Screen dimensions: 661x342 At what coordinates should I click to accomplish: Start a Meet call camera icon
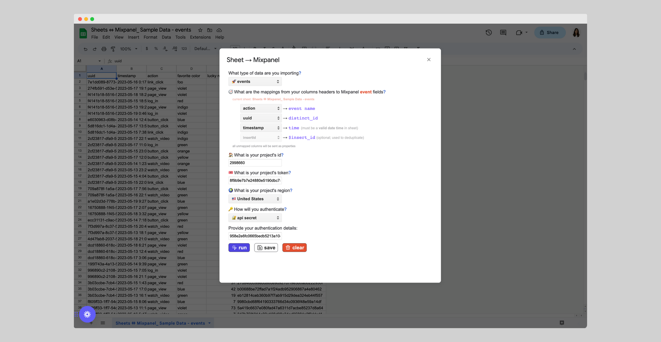[x=519, y=32]
